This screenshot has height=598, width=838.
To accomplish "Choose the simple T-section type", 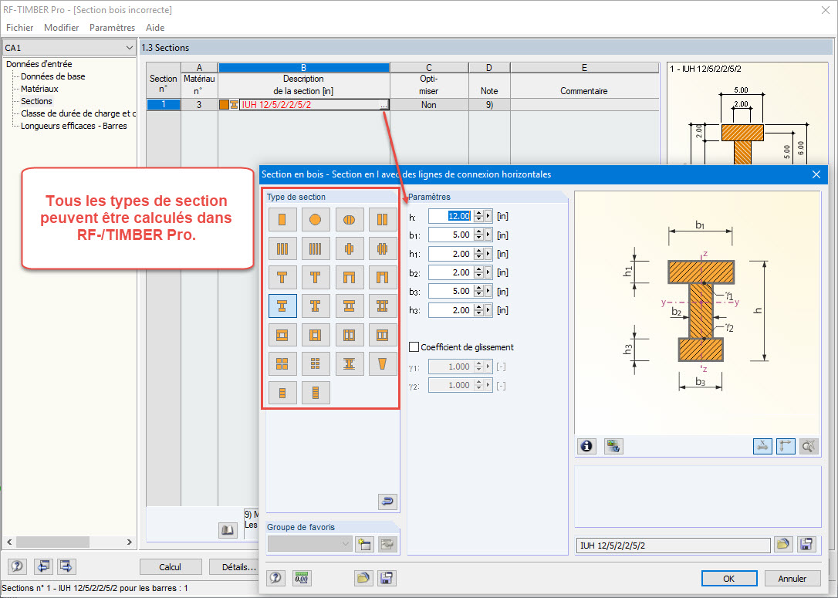I will pos(282,277).
